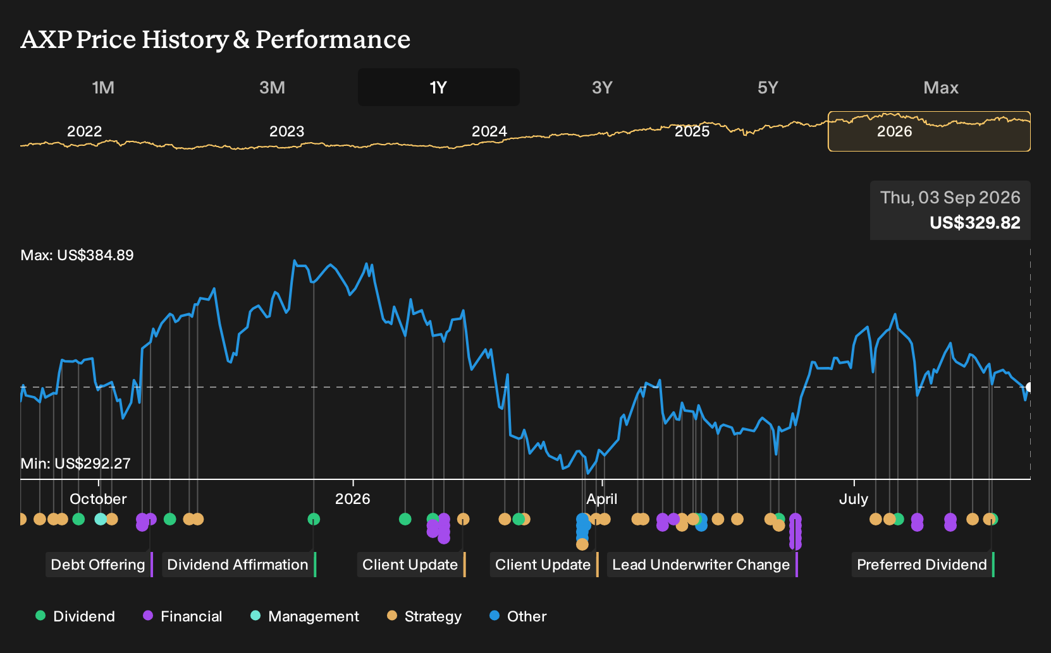The width and height of the screenshot is (1051, 653).
Task: Open the 3Y price range
Action: pos(602,87)
